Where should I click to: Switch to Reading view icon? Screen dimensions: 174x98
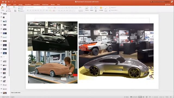147,97
